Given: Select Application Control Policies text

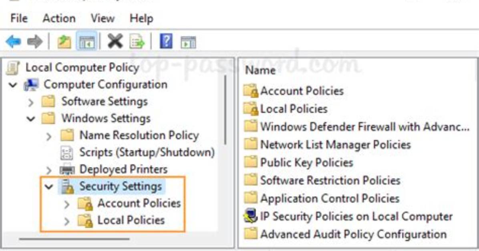Looking at the screenshot, I should [330, 198].
